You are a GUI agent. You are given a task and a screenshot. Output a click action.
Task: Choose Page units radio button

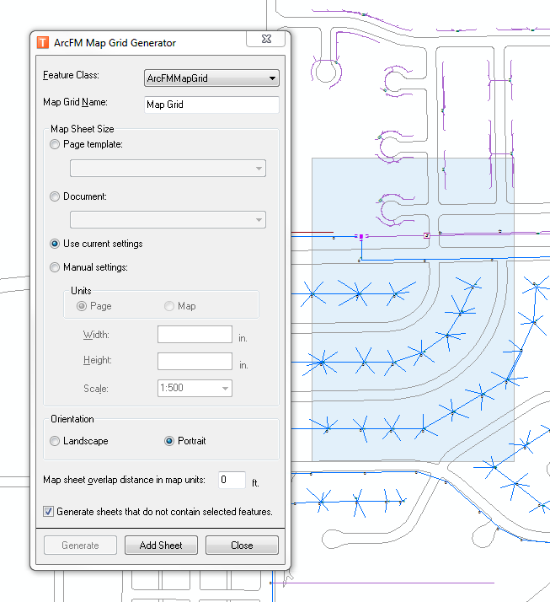pyautogui.click(x=82, y=306)
